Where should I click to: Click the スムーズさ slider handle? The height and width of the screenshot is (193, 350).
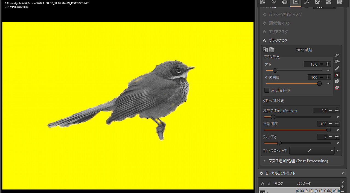point(279,143)
